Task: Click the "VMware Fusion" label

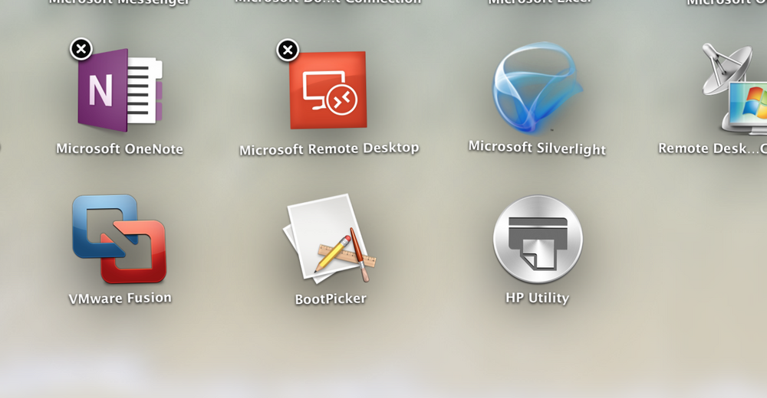Action: (120, 298)
